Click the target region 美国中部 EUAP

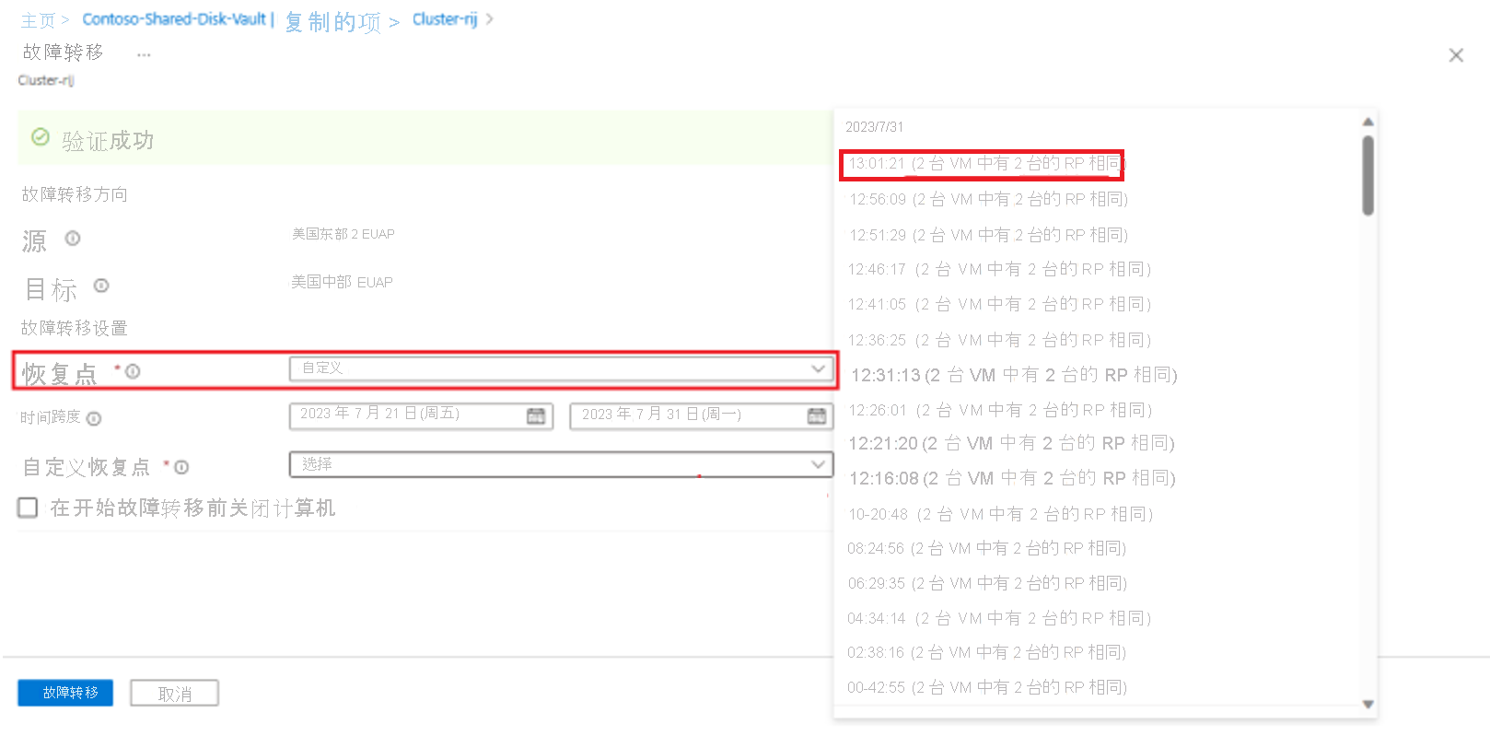342,282
